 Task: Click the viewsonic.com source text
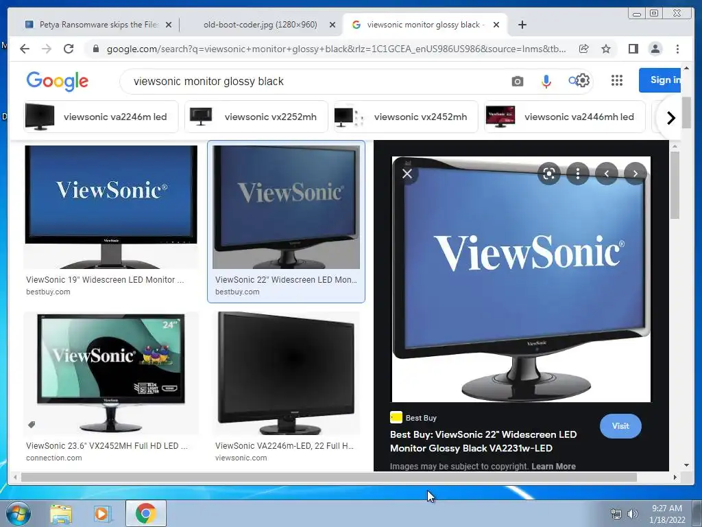(x=241, y=458)
